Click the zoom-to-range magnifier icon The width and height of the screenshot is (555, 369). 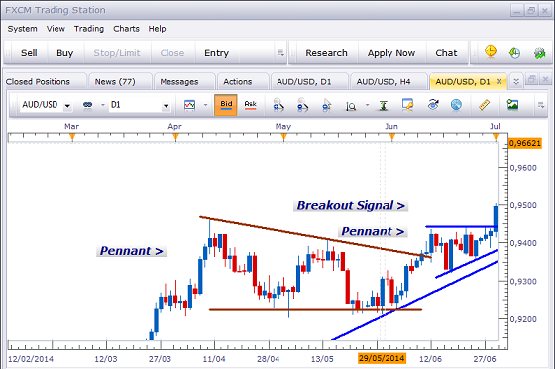click(351, 106)
